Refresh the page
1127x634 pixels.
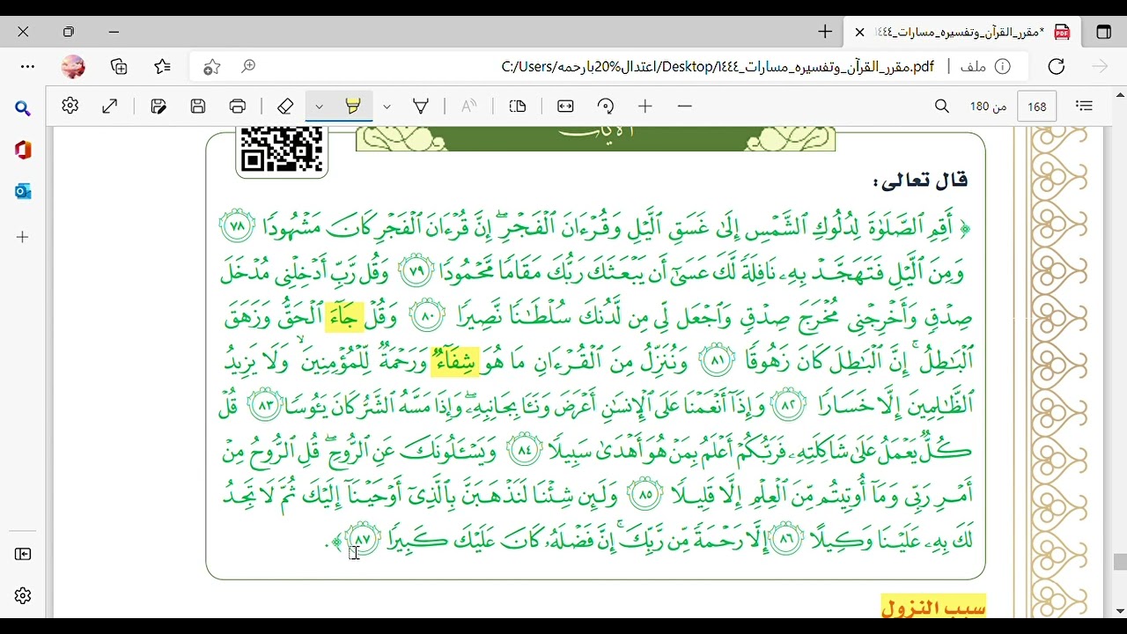click(1057, 67)
